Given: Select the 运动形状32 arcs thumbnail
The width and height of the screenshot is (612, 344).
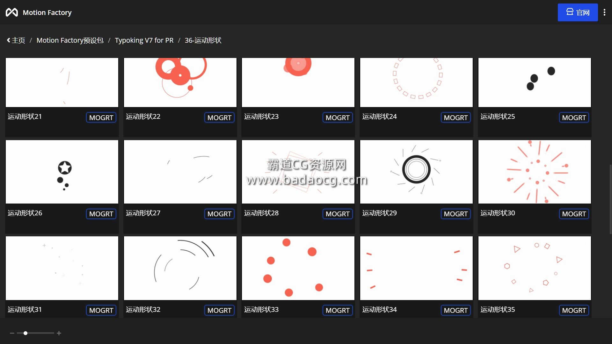Looking at the screenshot, I should [x=180, y=268].
